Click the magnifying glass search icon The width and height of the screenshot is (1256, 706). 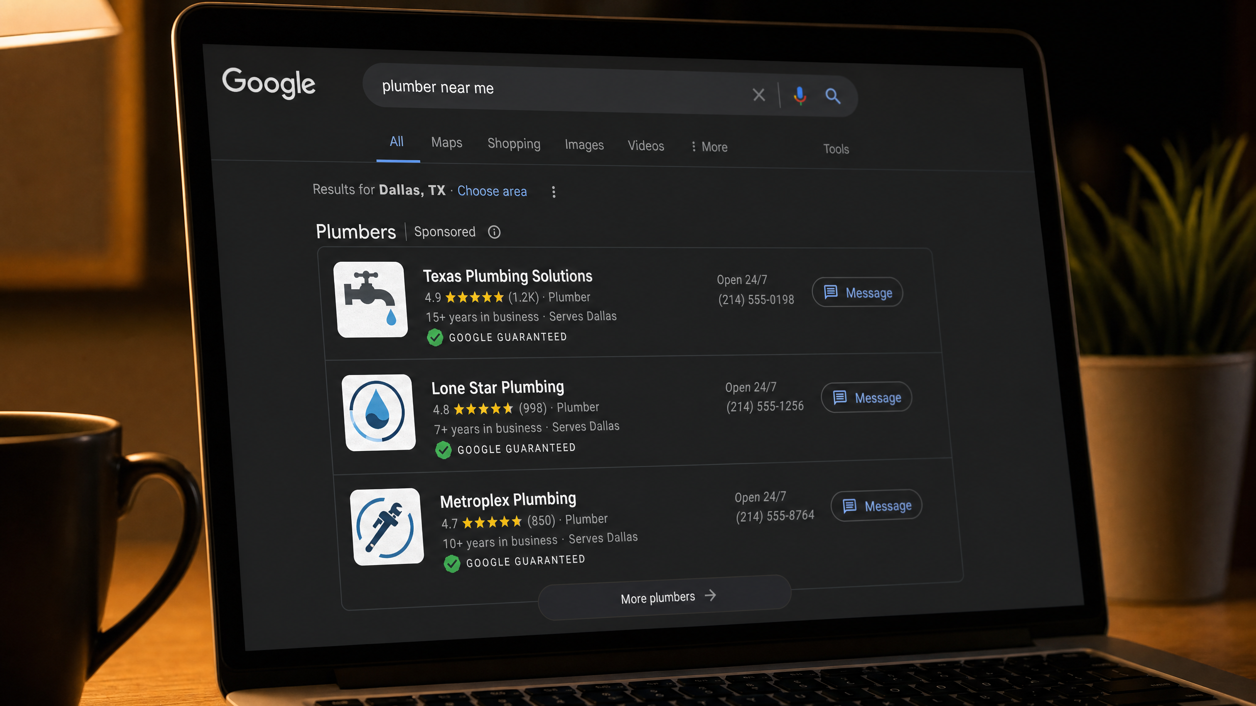pos(833,96)
